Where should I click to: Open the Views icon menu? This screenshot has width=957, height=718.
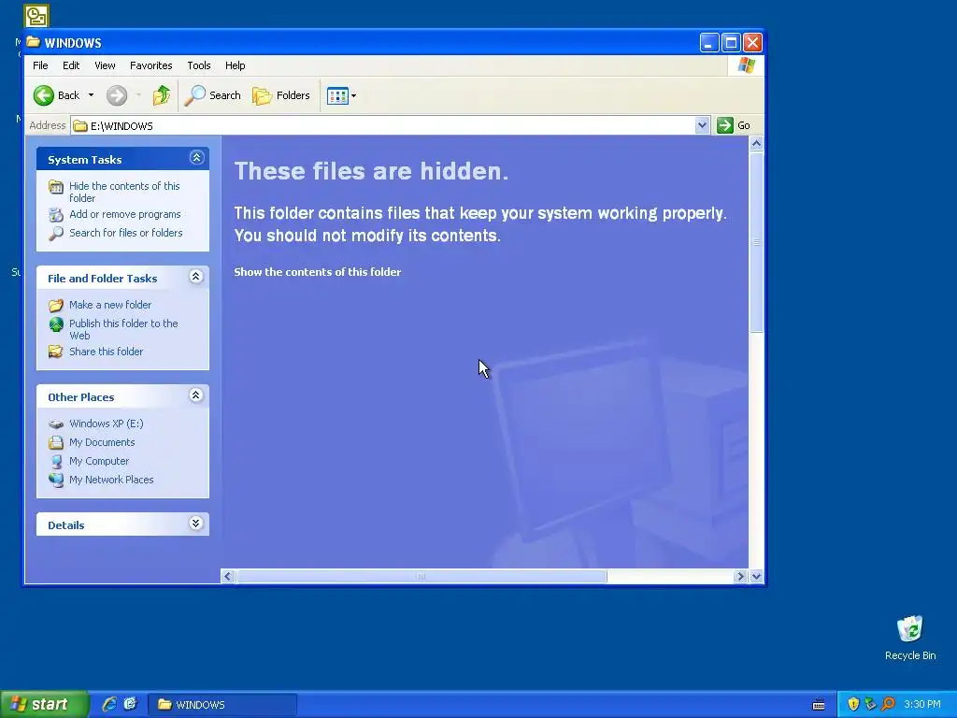click(341, 95)
